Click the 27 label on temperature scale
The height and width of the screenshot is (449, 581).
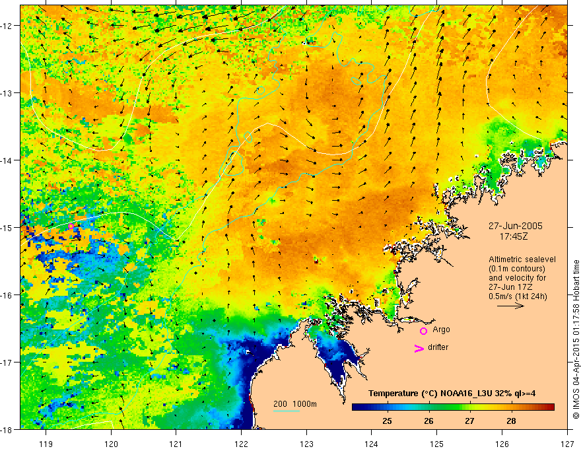tap(470, 421)
